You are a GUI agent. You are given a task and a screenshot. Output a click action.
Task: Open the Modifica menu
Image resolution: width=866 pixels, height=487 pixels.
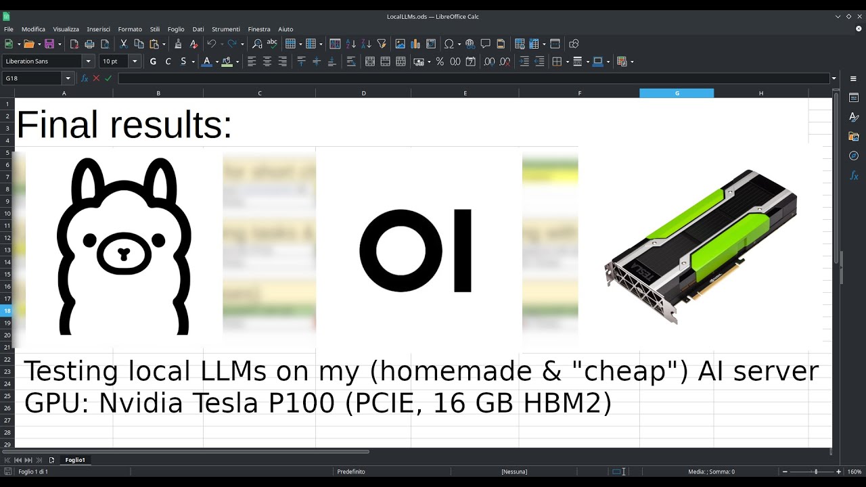click(33, 29)
